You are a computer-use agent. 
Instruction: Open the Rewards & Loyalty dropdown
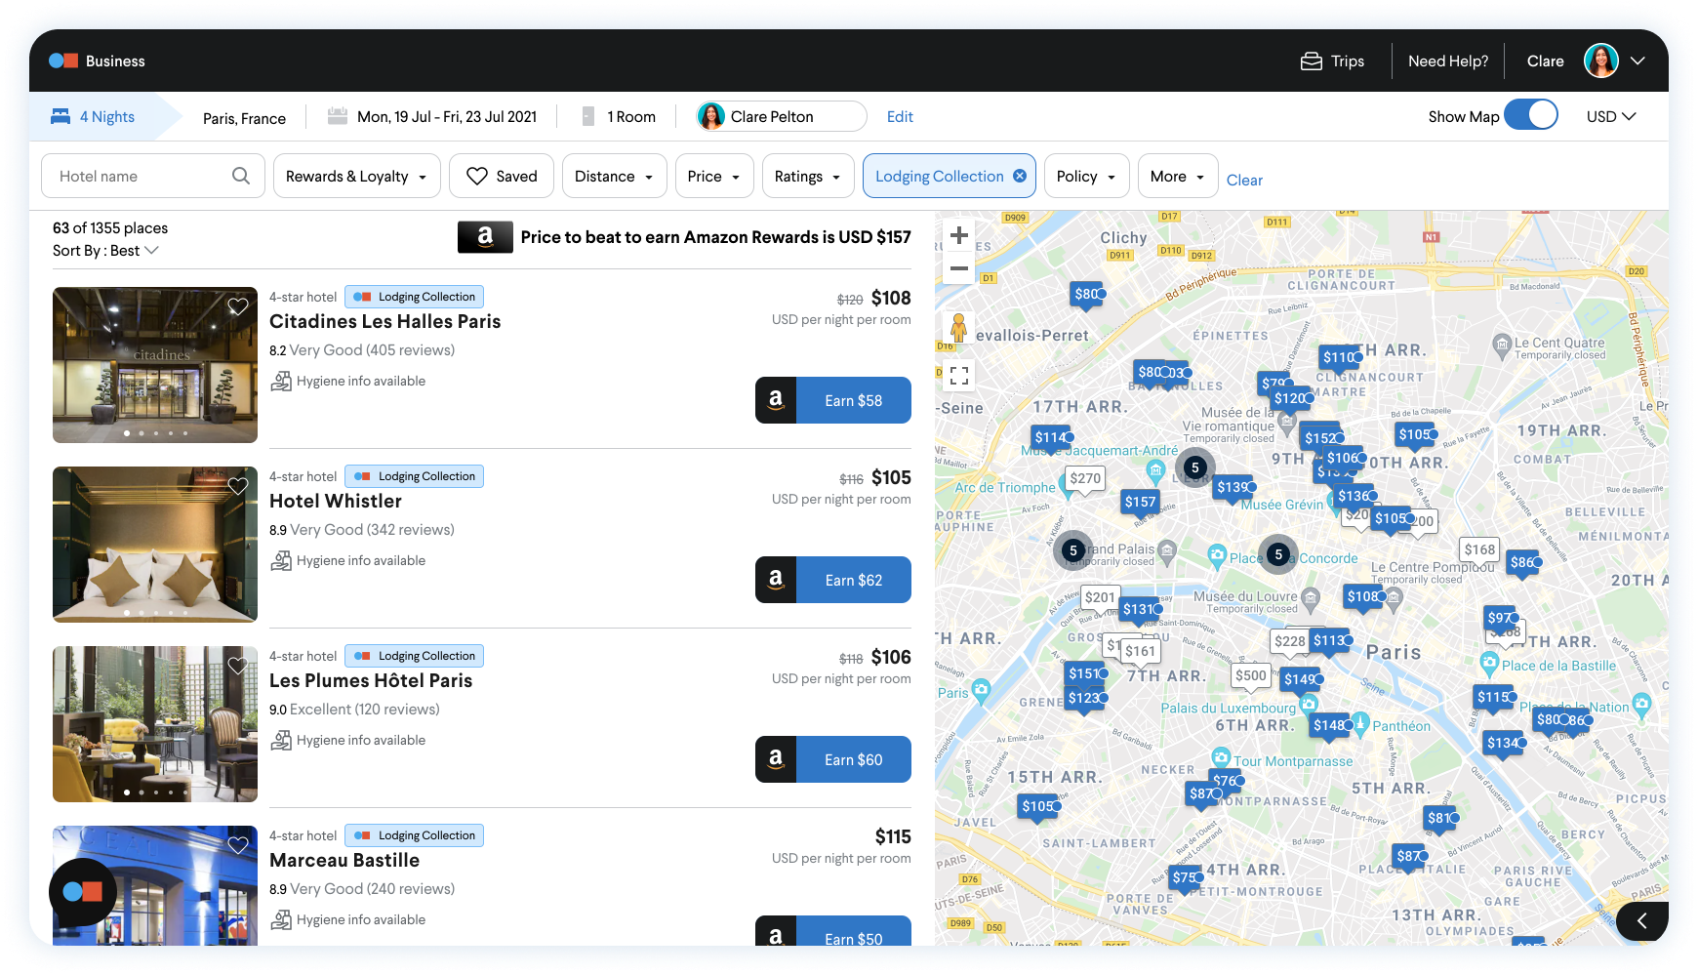[x=356, y=176]
